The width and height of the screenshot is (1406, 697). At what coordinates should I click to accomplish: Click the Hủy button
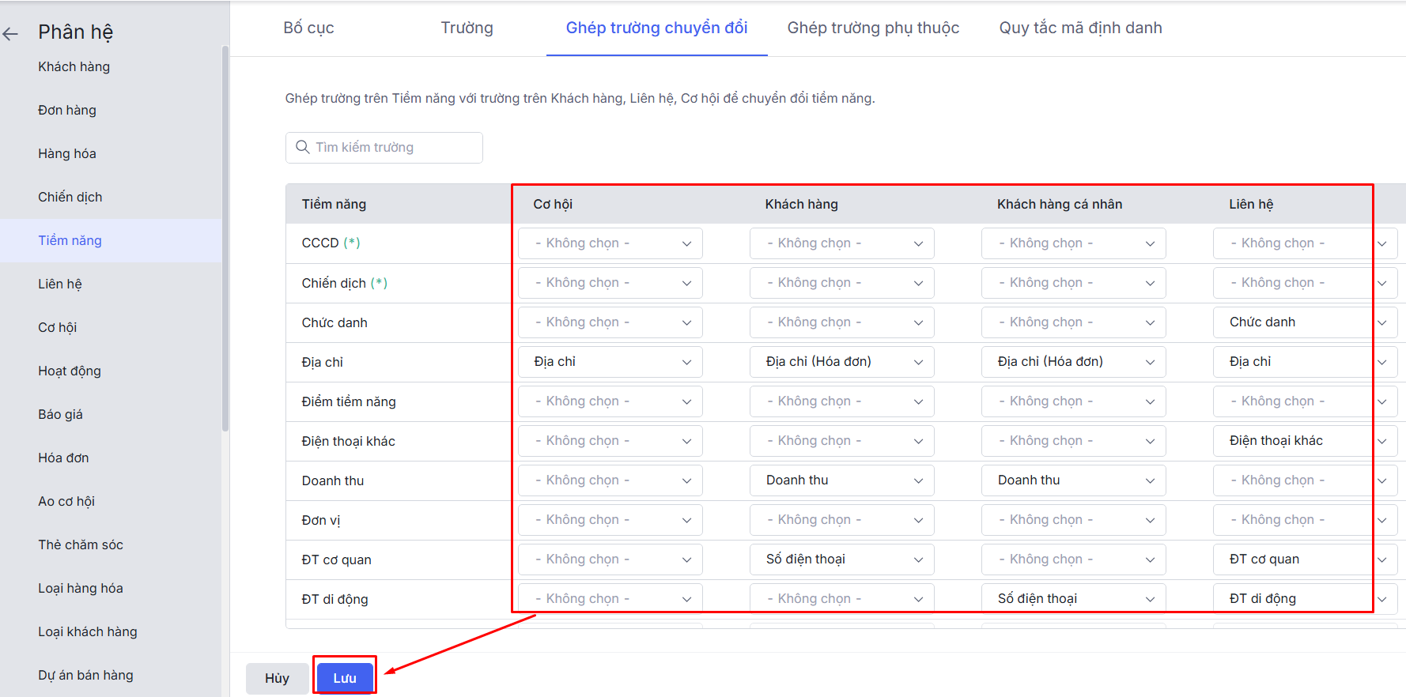point(277,678)
